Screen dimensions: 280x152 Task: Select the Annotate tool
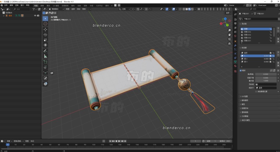[45, 51]
